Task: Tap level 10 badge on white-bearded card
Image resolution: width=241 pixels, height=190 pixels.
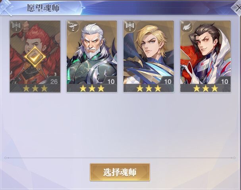Action: tap(111, 81)
